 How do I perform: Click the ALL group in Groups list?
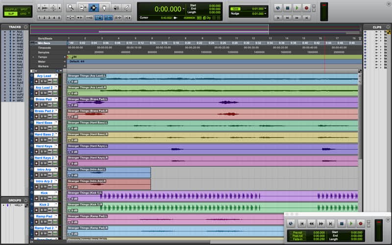(18, 205)
